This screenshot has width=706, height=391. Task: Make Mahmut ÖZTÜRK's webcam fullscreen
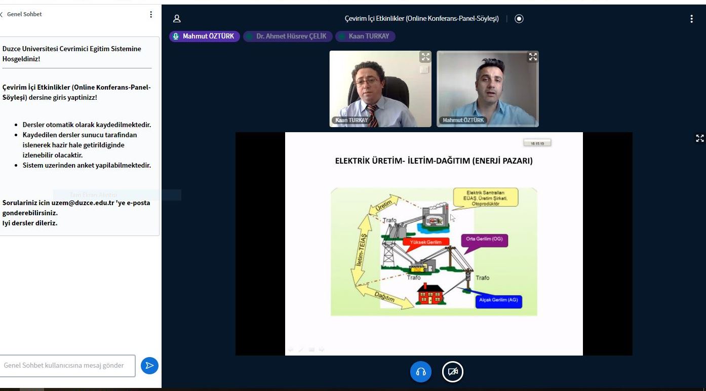click(x=532, y=57)
